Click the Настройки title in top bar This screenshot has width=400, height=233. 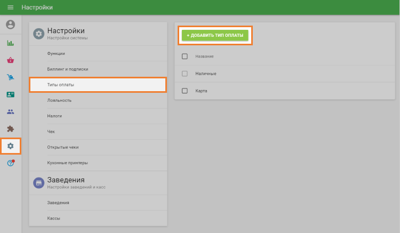point(37,7)
